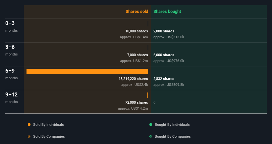Click the 72,000 shares sold value
Screen dimensions: 272x144
[136, 102]
